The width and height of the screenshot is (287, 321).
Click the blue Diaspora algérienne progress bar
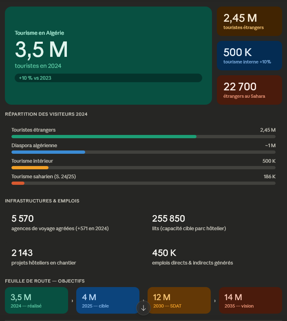(x=49, y=152)
